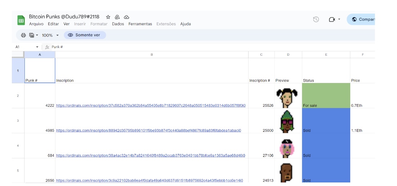
Task: Open the Ferramentas menu
Action: pos(140,24)
